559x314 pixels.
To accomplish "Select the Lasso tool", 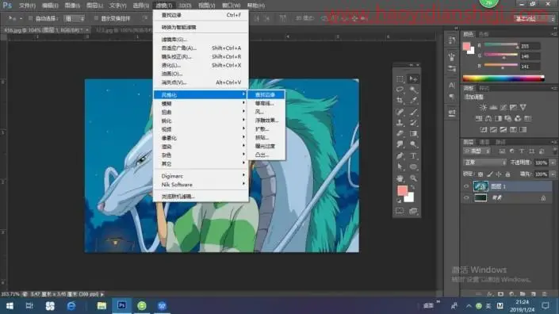I will 400,90.
